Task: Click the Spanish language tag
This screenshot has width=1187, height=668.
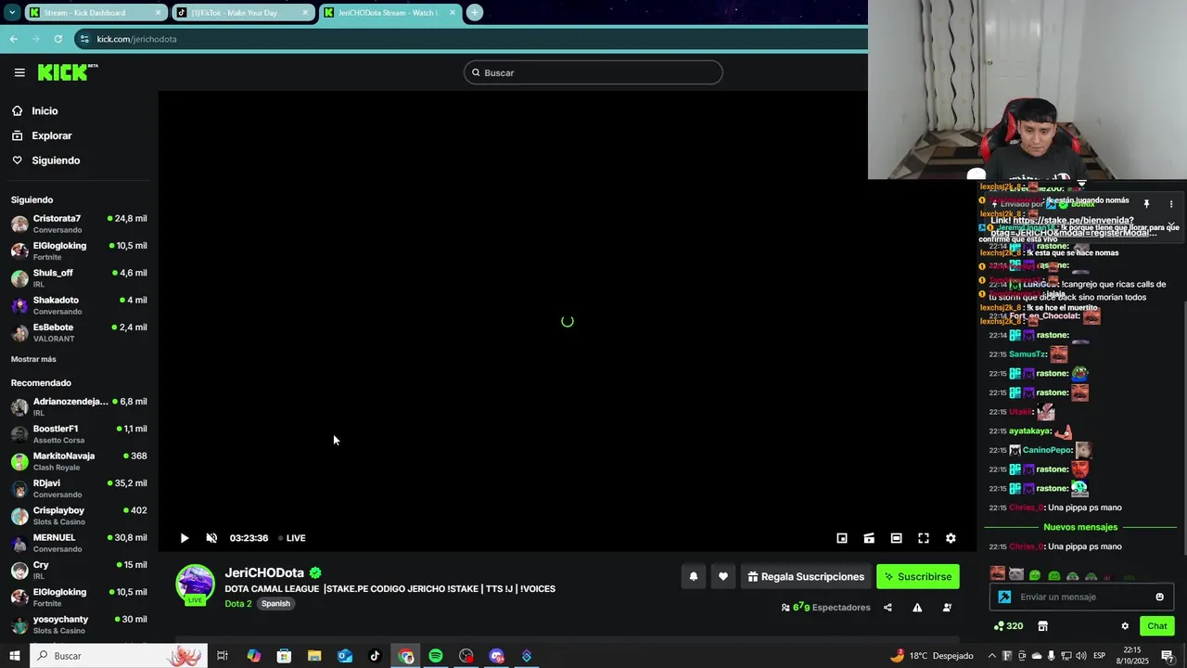Action: pos(275,603)
